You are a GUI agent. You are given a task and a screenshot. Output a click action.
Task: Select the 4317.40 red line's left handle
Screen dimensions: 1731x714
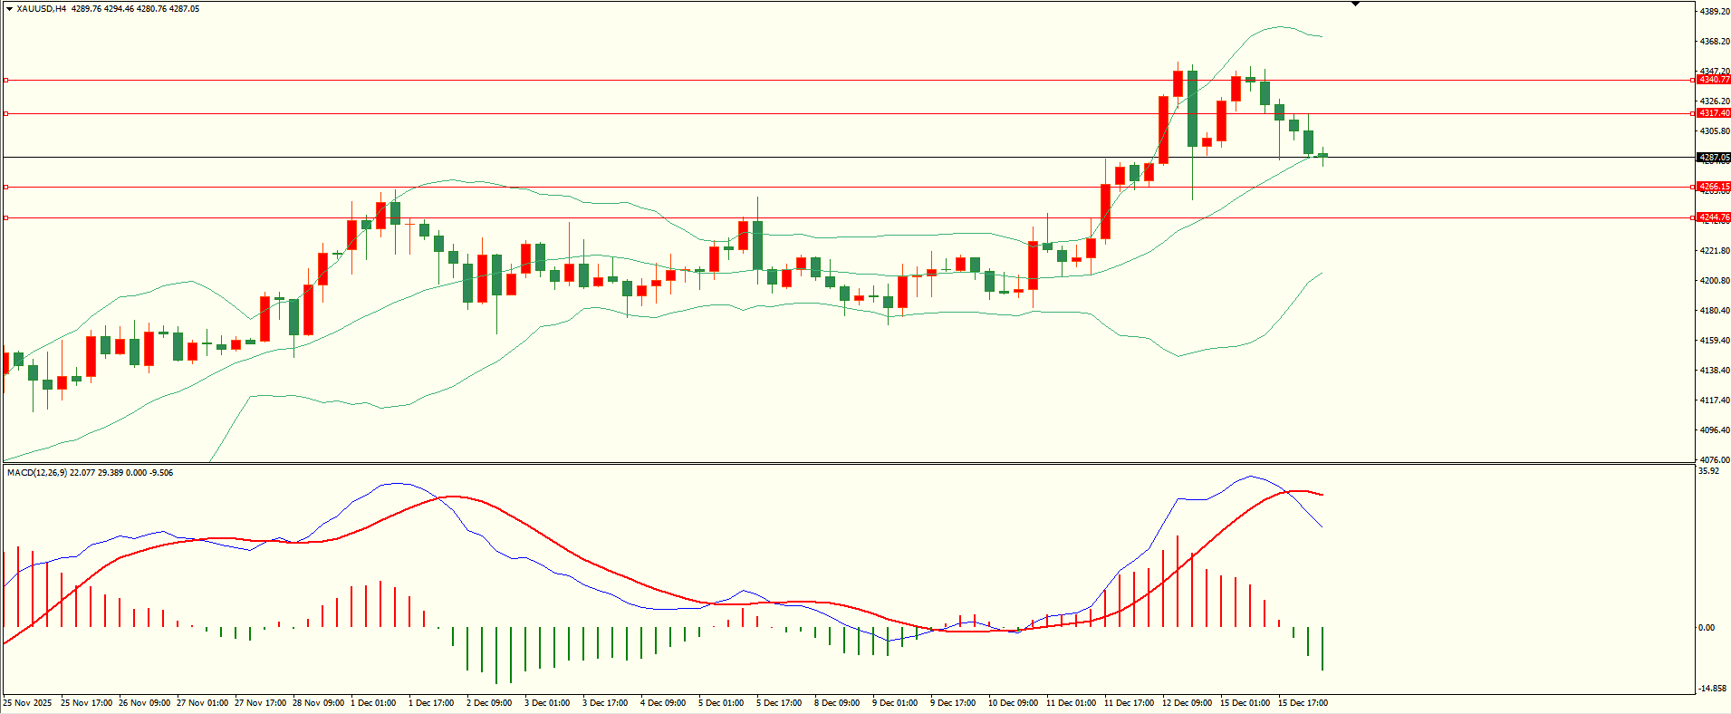point(5,114)
